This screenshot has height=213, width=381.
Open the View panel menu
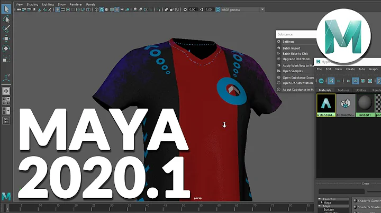(x=19, y=4)
